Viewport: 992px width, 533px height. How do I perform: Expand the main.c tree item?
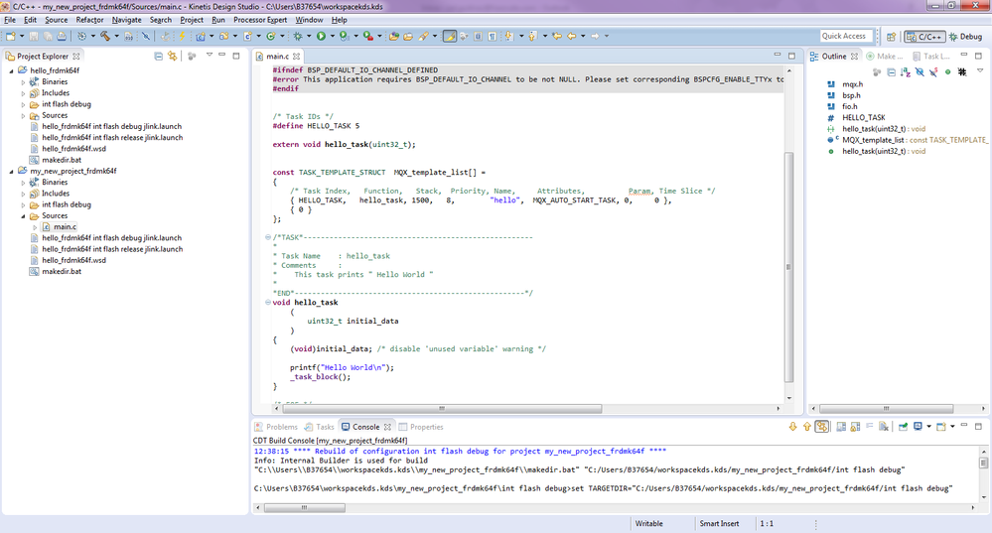35,227
